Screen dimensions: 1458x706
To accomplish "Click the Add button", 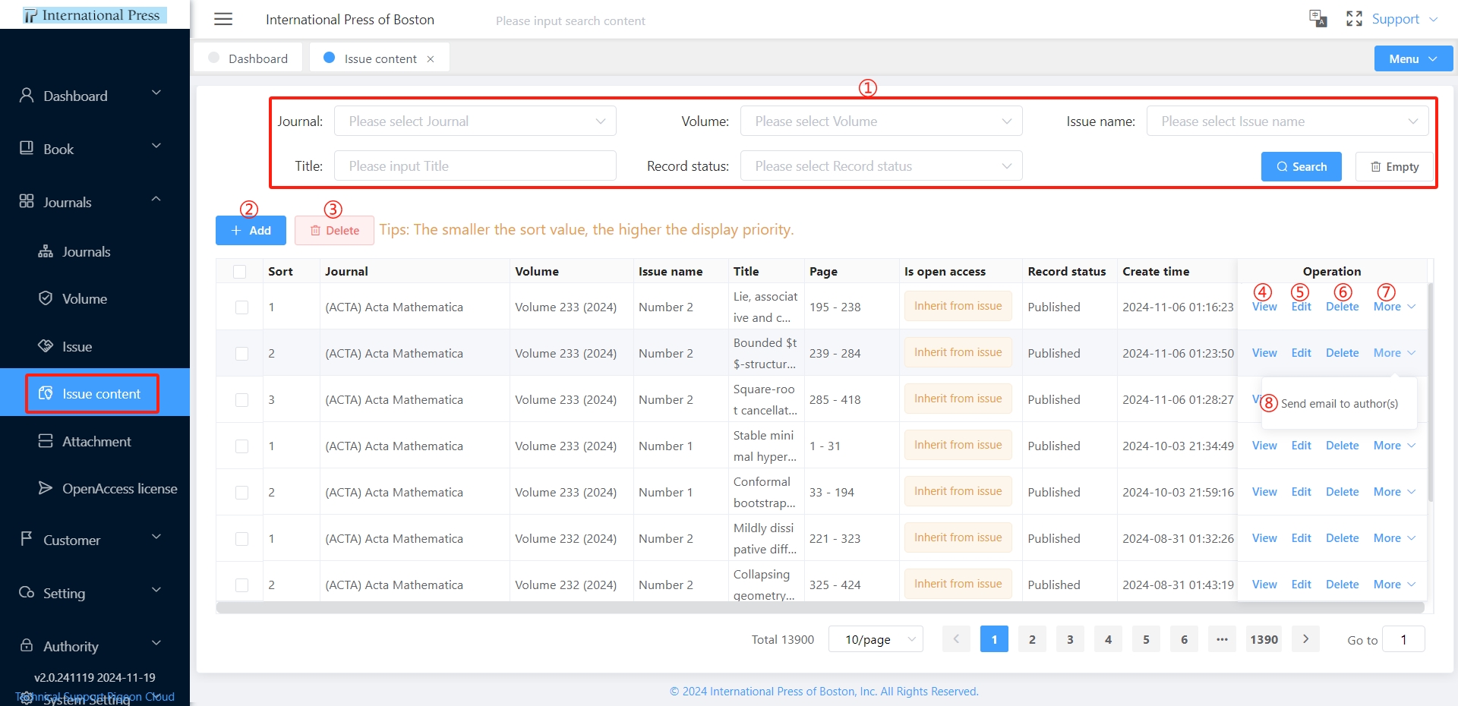I will 251,230.
